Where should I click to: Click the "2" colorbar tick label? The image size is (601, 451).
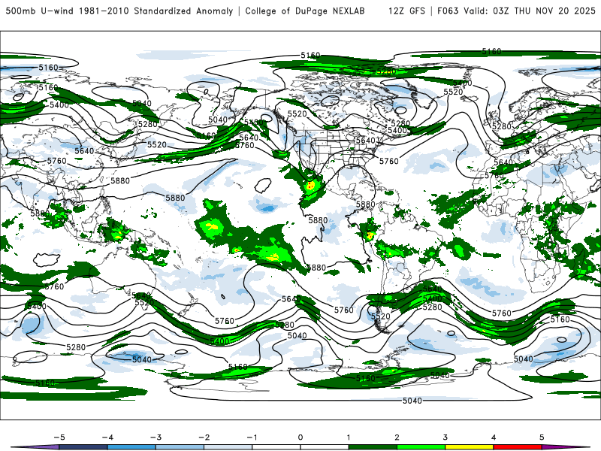[397, 437]
